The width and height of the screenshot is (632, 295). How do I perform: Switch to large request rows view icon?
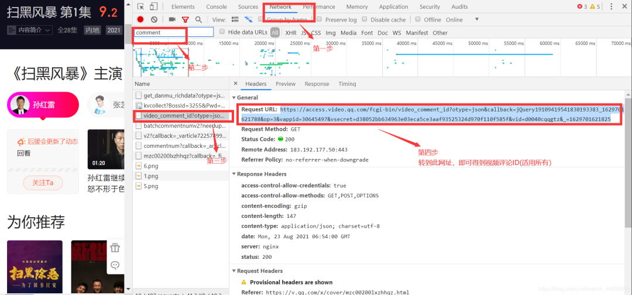(235, 19)
